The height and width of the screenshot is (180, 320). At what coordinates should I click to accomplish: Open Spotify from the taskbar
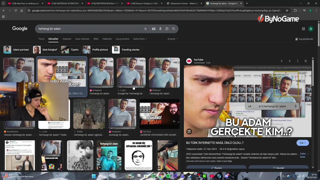click(168, 176)
